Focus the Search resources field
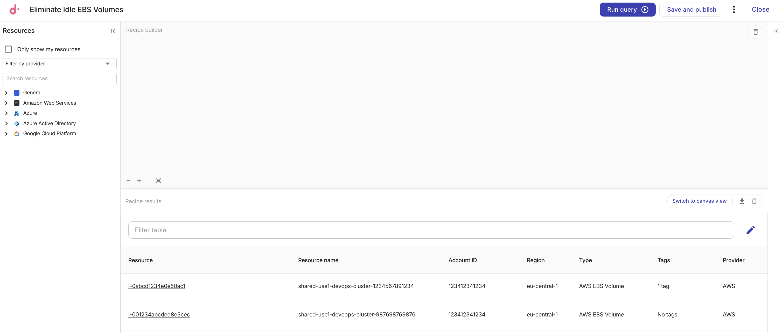Viewport: 782px width, 333px height. (x=59, y=78)
